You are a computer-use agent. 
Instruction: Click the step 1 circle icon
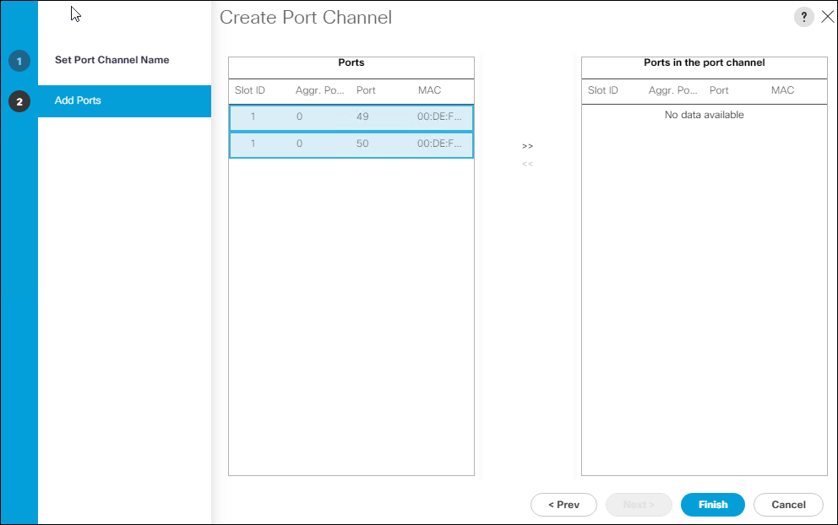tap(19, 61)
